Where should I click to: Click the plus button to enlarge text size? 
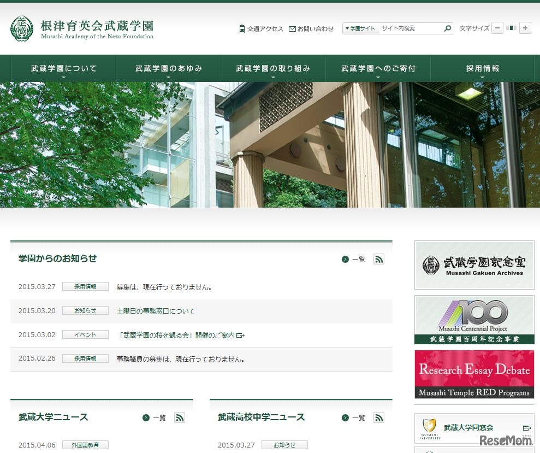tap(525, 28)
